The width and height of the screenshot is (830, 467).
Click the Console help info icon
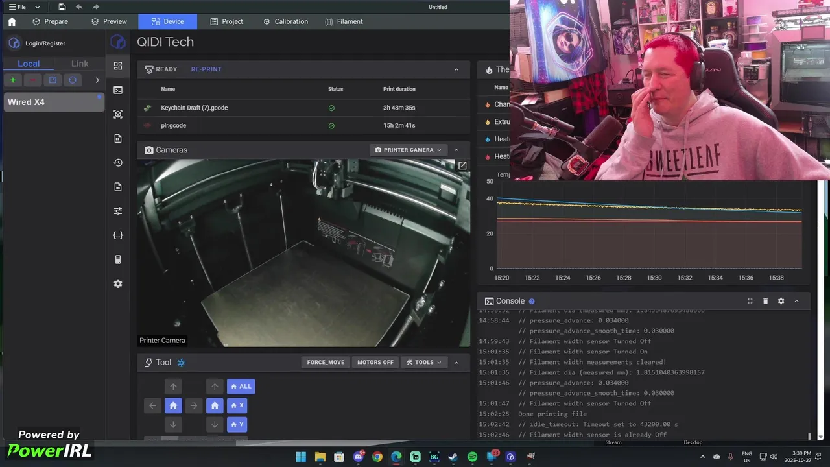point(532,301)
